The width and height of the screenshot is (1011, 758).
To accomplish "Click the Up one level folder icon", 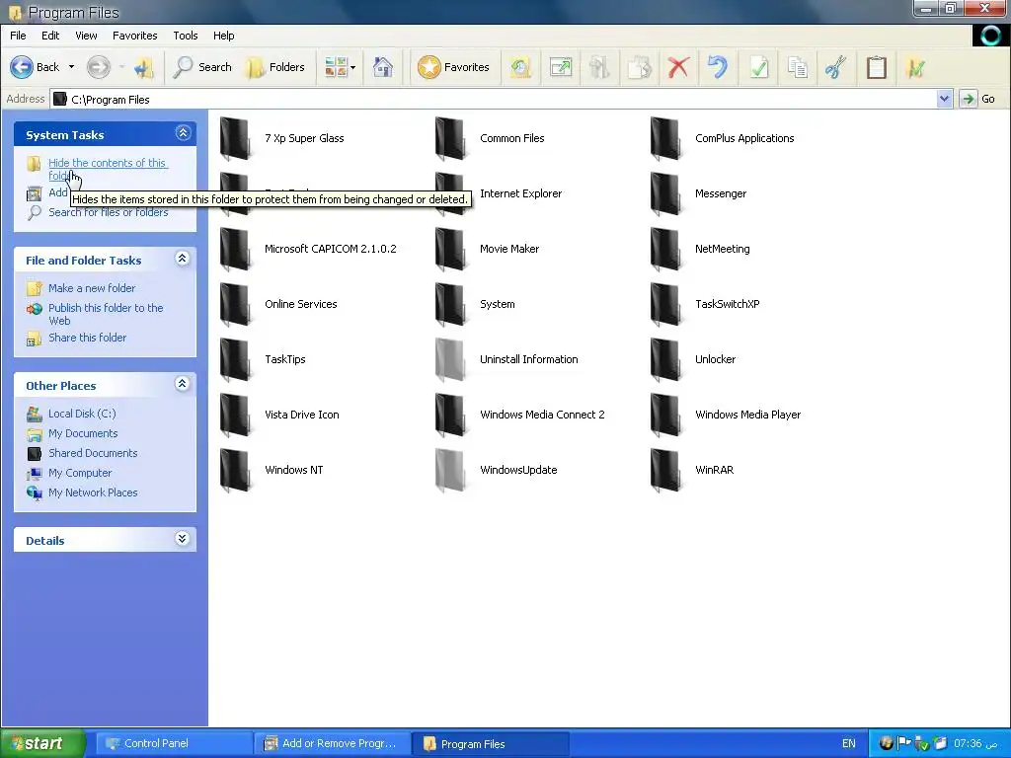I will (x=144, y=67).
